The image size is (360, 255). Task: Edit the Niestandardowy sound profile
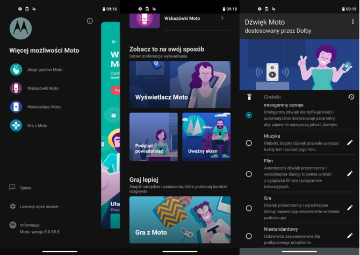[350, 236]
